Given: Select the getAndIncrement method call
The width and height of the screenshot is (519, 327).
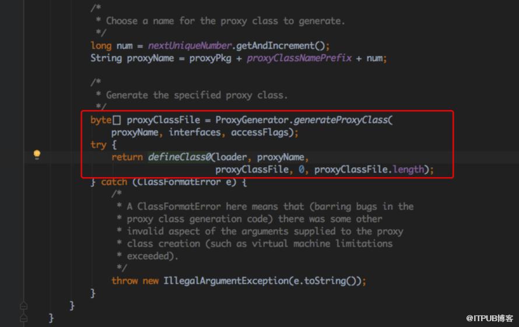Looking at the screenshot, I should 276,45.
